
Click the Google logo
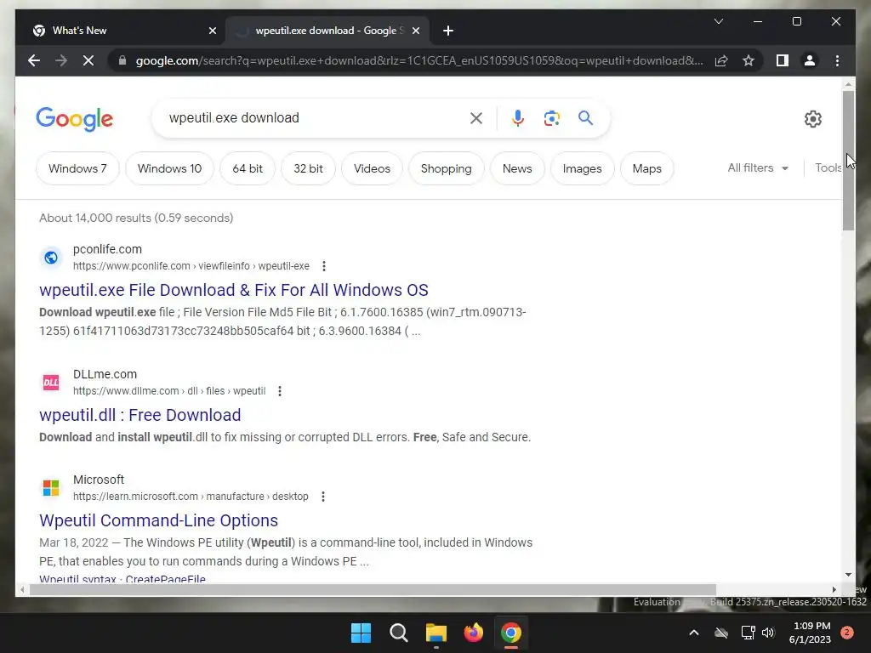pos(75,119)
